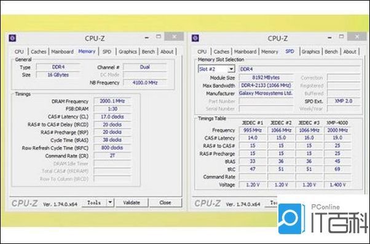
Task: Minimize the left CPU-Z window
Action: (x=147, y=37)
